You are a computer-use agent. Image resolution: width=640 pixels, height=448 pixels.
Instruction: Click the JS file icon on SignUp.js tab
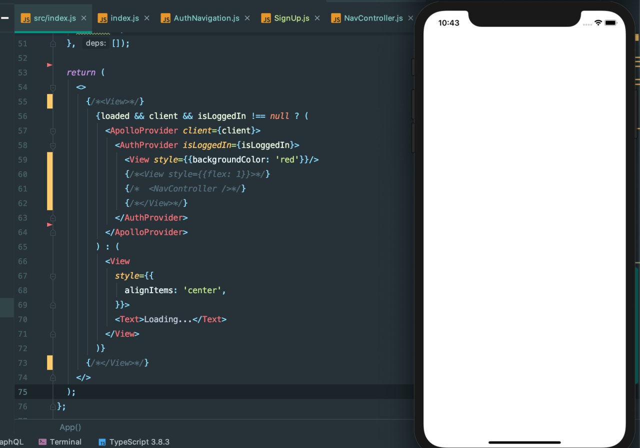(266, 18)
